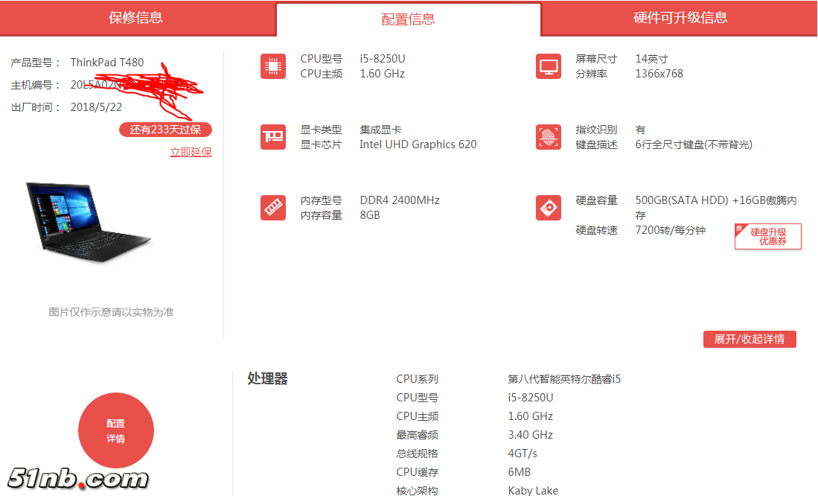Viewport: 818px width, 496px height.
Task: Open the 硬件可升级信息 tab
Action: 679,18
